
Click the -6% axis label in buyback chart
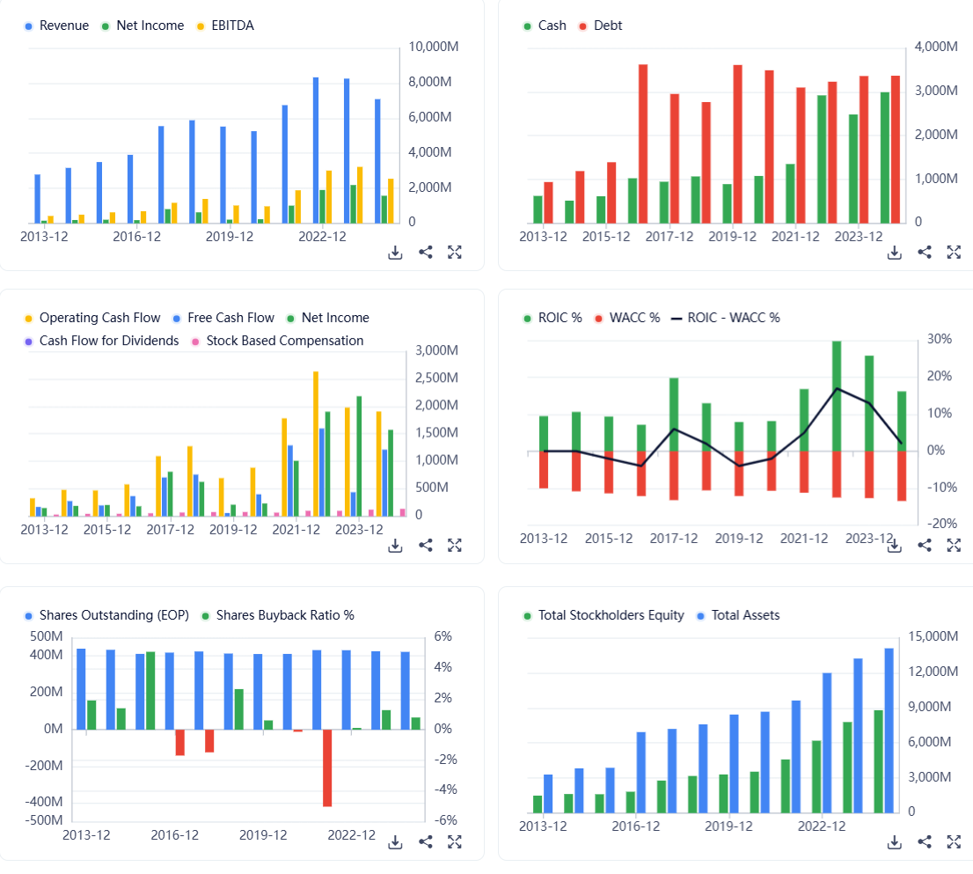coord(445,820)
